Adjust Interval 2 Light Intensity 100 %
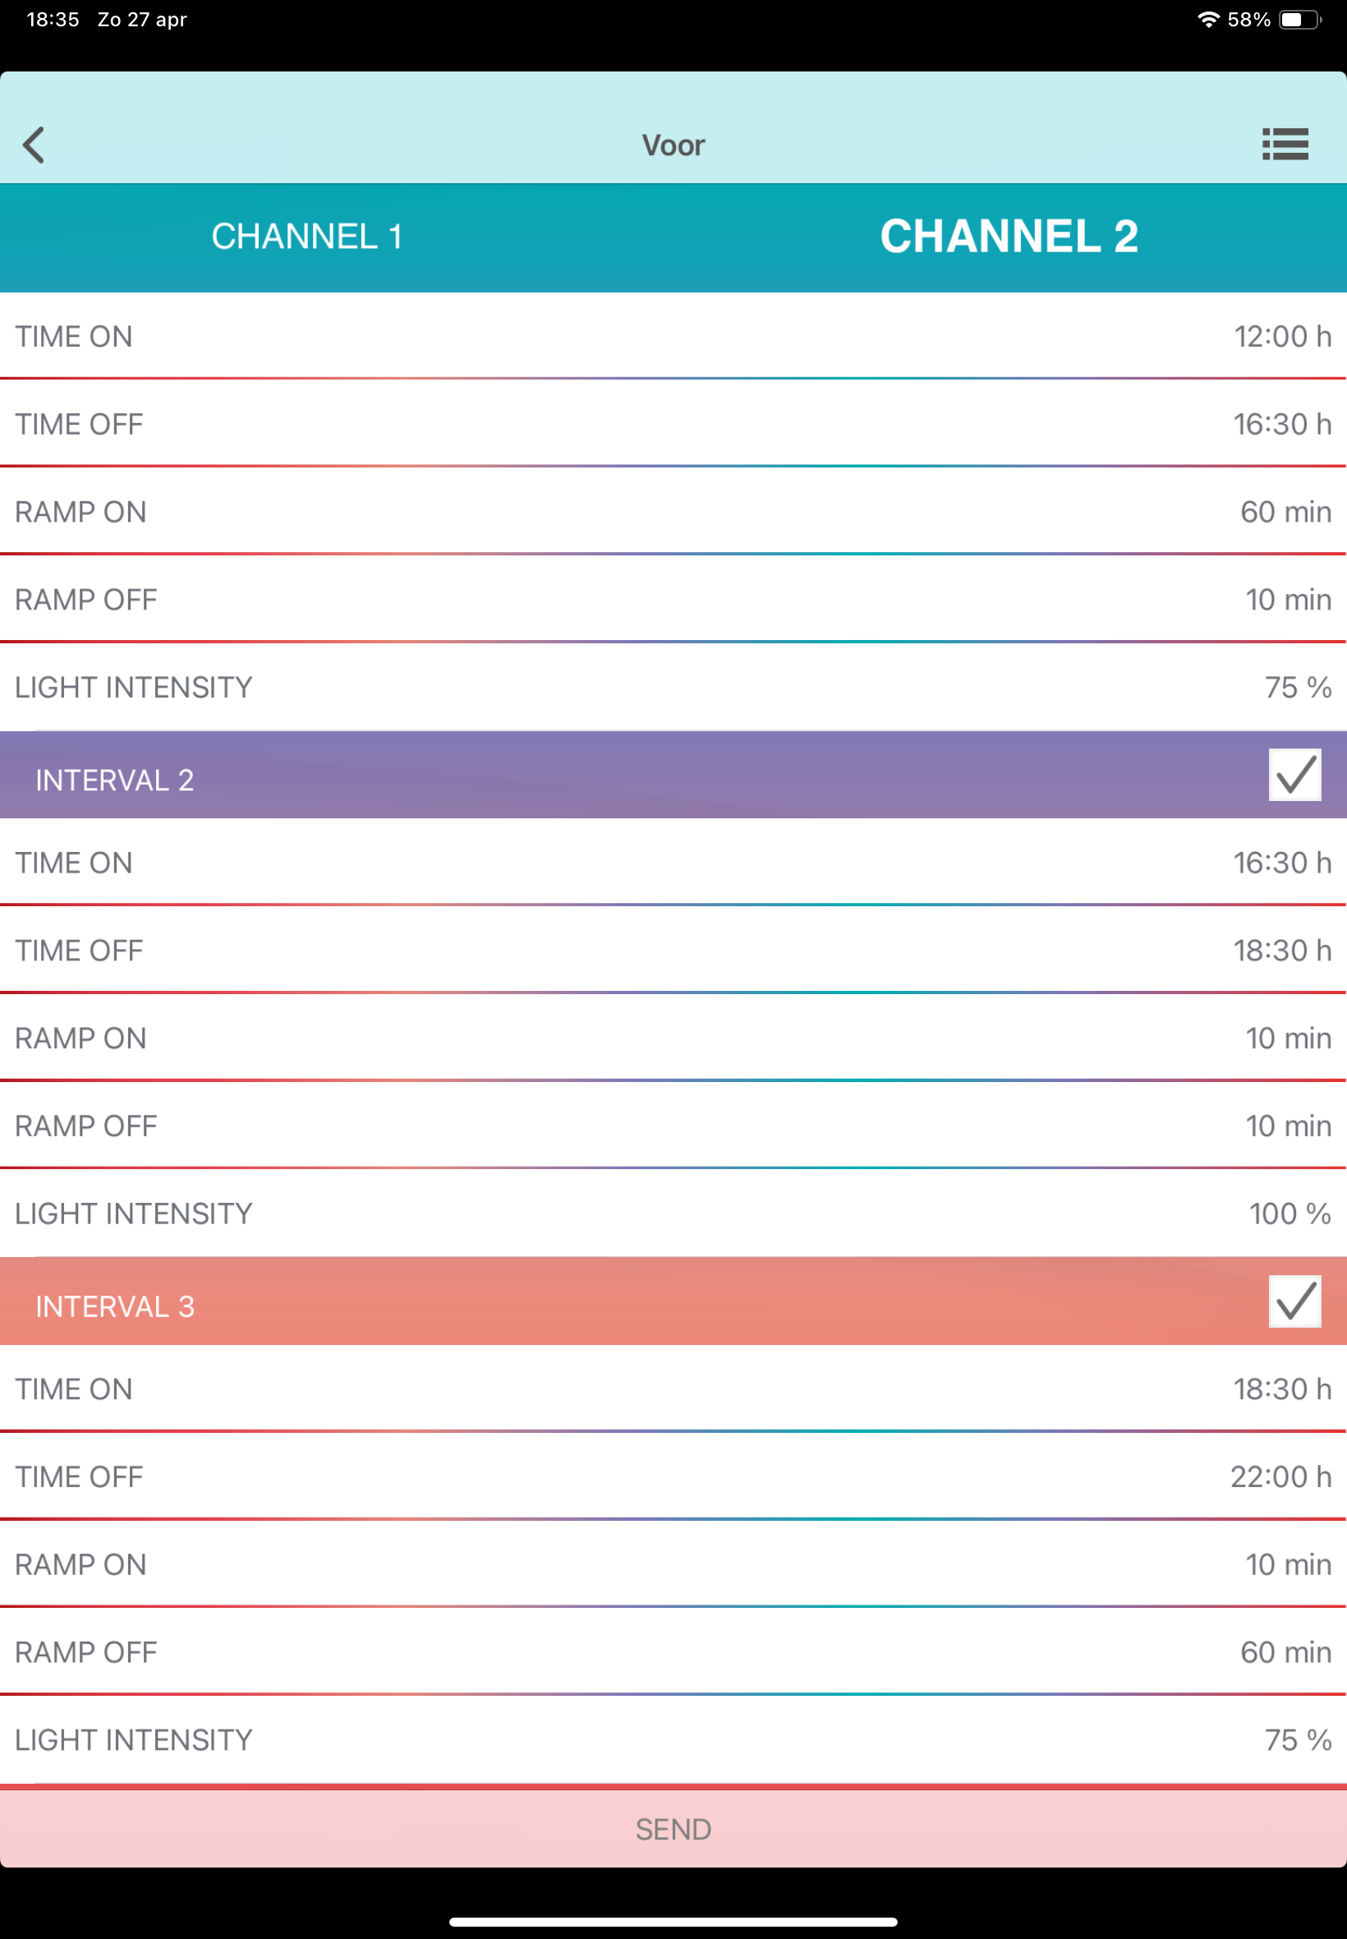This screenshot has height=1939, width=1347. pos(673,1214)
